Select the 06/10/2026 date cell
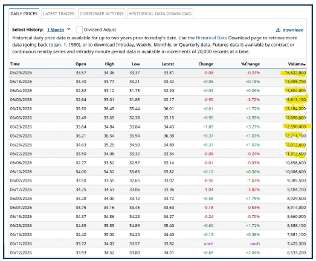 [21, 172]
